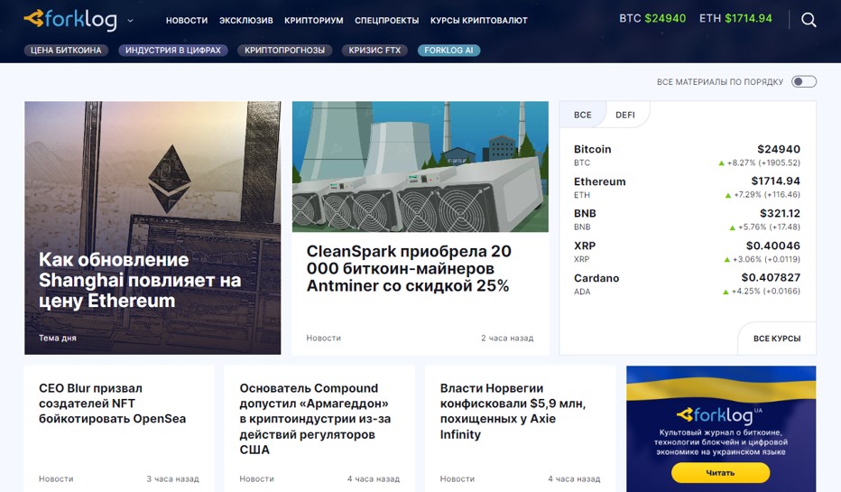Click the Все курсы button
Image resolution: width=841 pixels, height=492 pixels.
point(777,339)
